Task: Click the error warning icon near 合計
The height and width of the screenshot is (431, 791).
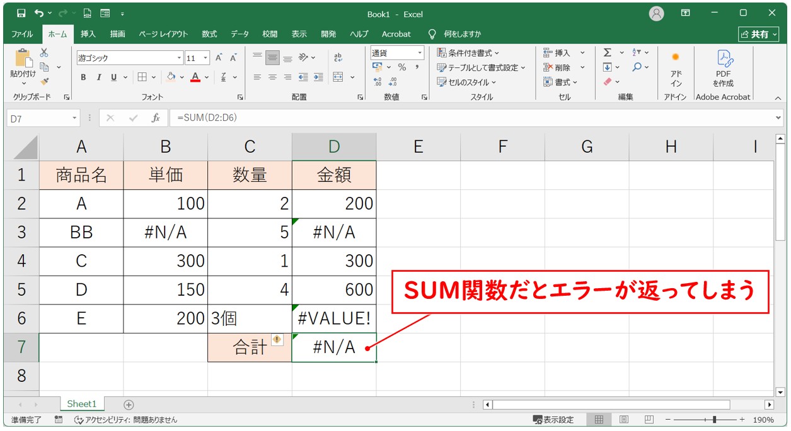Action: point(277,340)
